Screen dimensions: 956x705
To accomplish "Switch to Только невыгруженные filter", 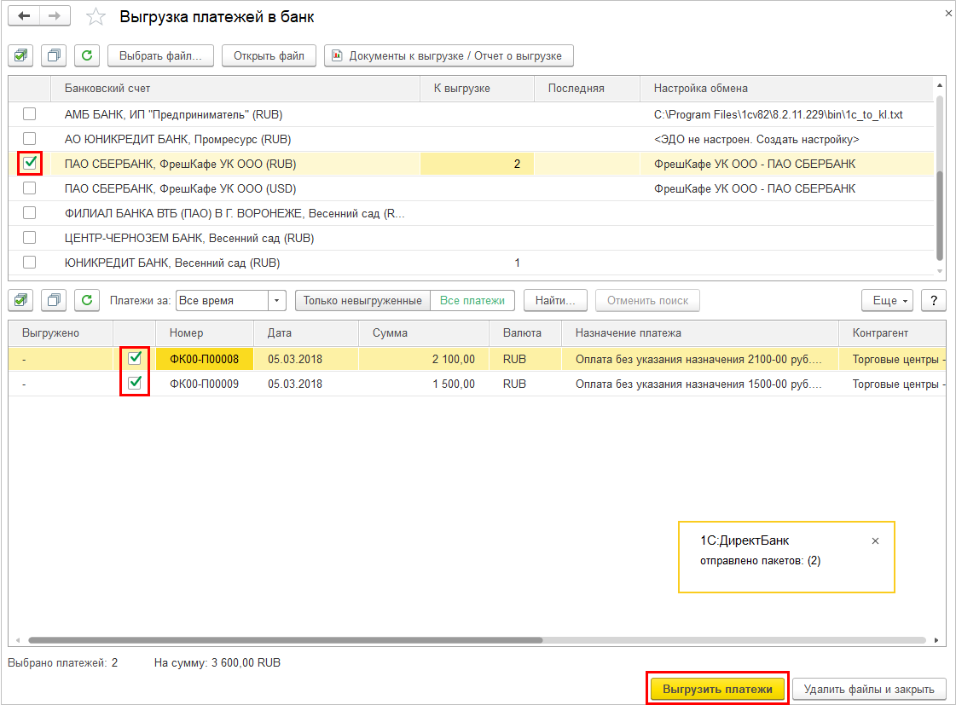I will pos(362,300).
